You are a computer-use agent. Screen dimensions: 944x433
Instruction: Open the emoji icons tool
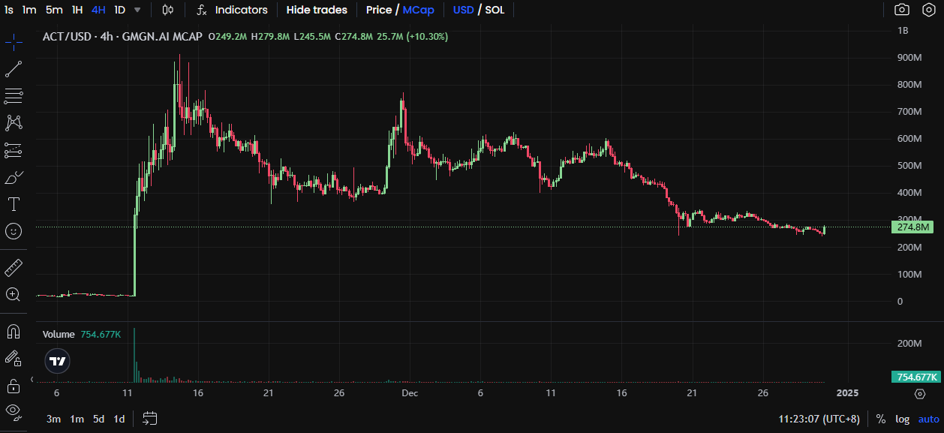14,231
